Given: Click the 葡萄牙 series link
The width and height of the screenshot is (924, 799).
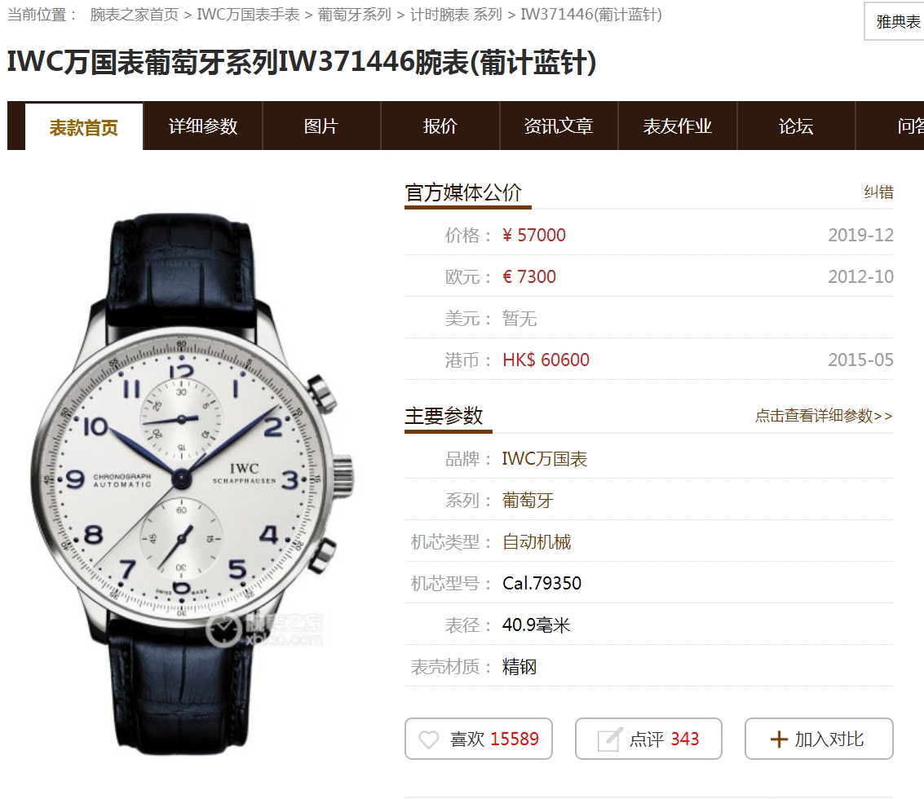Looking at the screenshot, I should pos(528,501).
